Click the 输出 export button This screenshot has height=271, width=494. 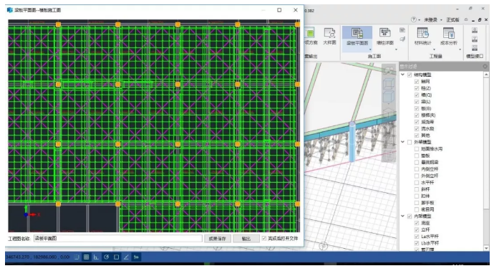[x=246, y=239]
